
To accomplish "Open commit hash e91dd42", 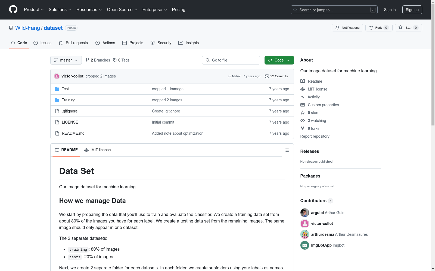I will [x=234, y=76].
